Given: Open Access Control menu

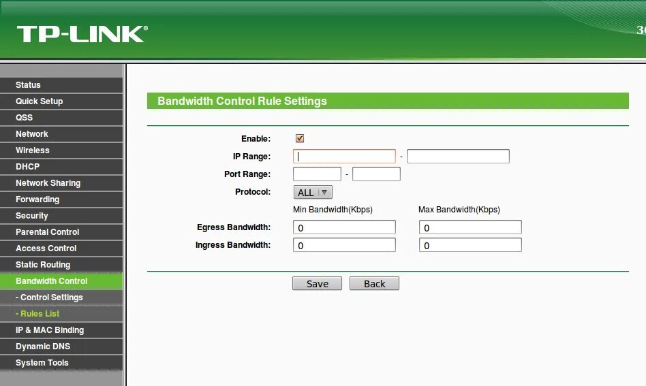Looking at the screenshot, I should (x=61, y=248).
